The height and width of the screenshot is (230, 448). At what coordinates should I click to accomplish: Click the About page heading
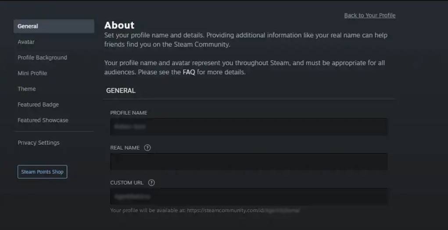119,25
